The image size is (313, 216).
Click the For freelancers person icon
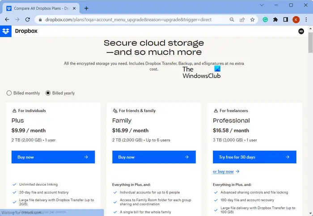point(216,111)
